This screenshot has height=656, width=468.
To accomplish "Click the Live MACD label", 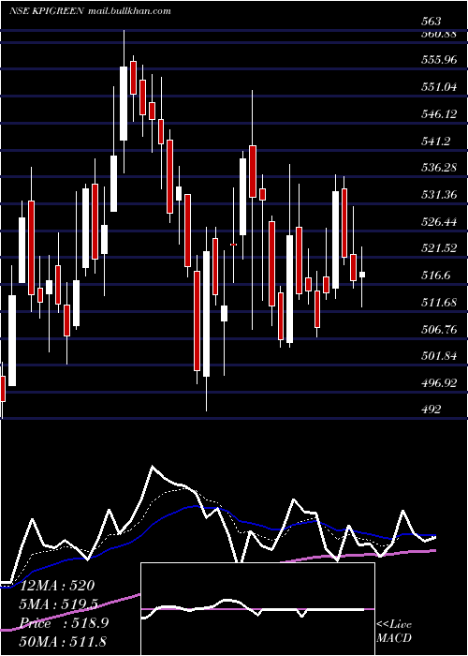I will pos(394,631).
